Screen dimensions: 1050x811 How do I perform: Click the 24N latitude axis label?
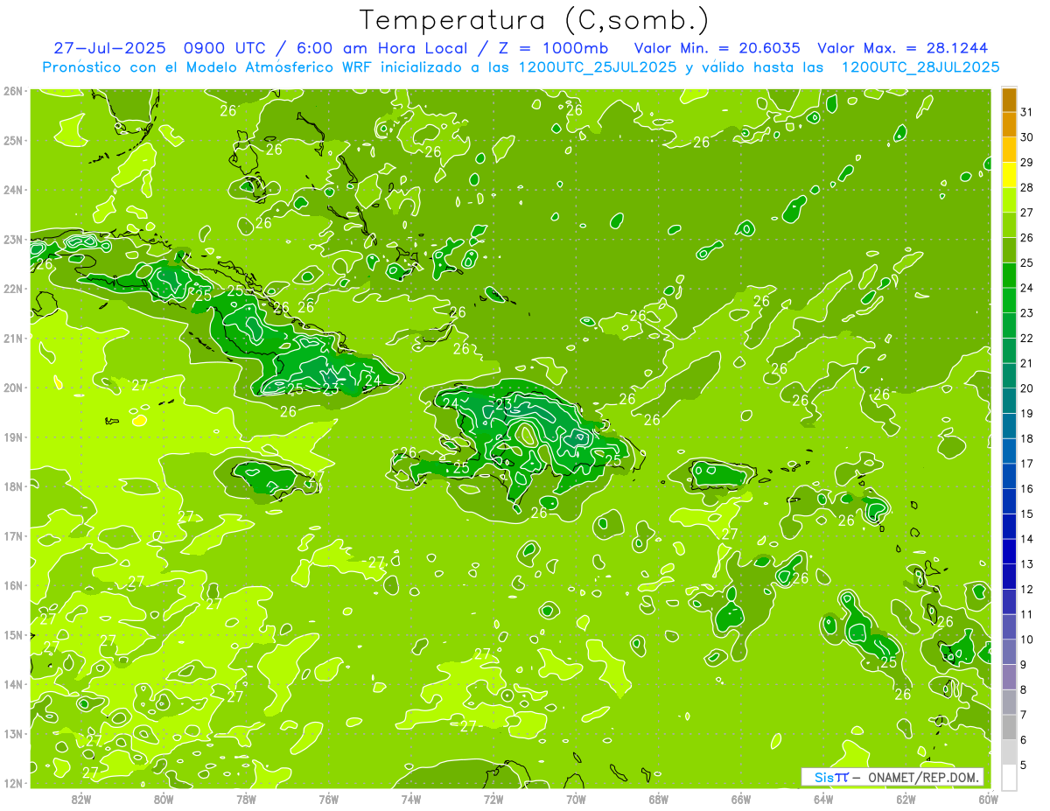(x=13, y=190)
